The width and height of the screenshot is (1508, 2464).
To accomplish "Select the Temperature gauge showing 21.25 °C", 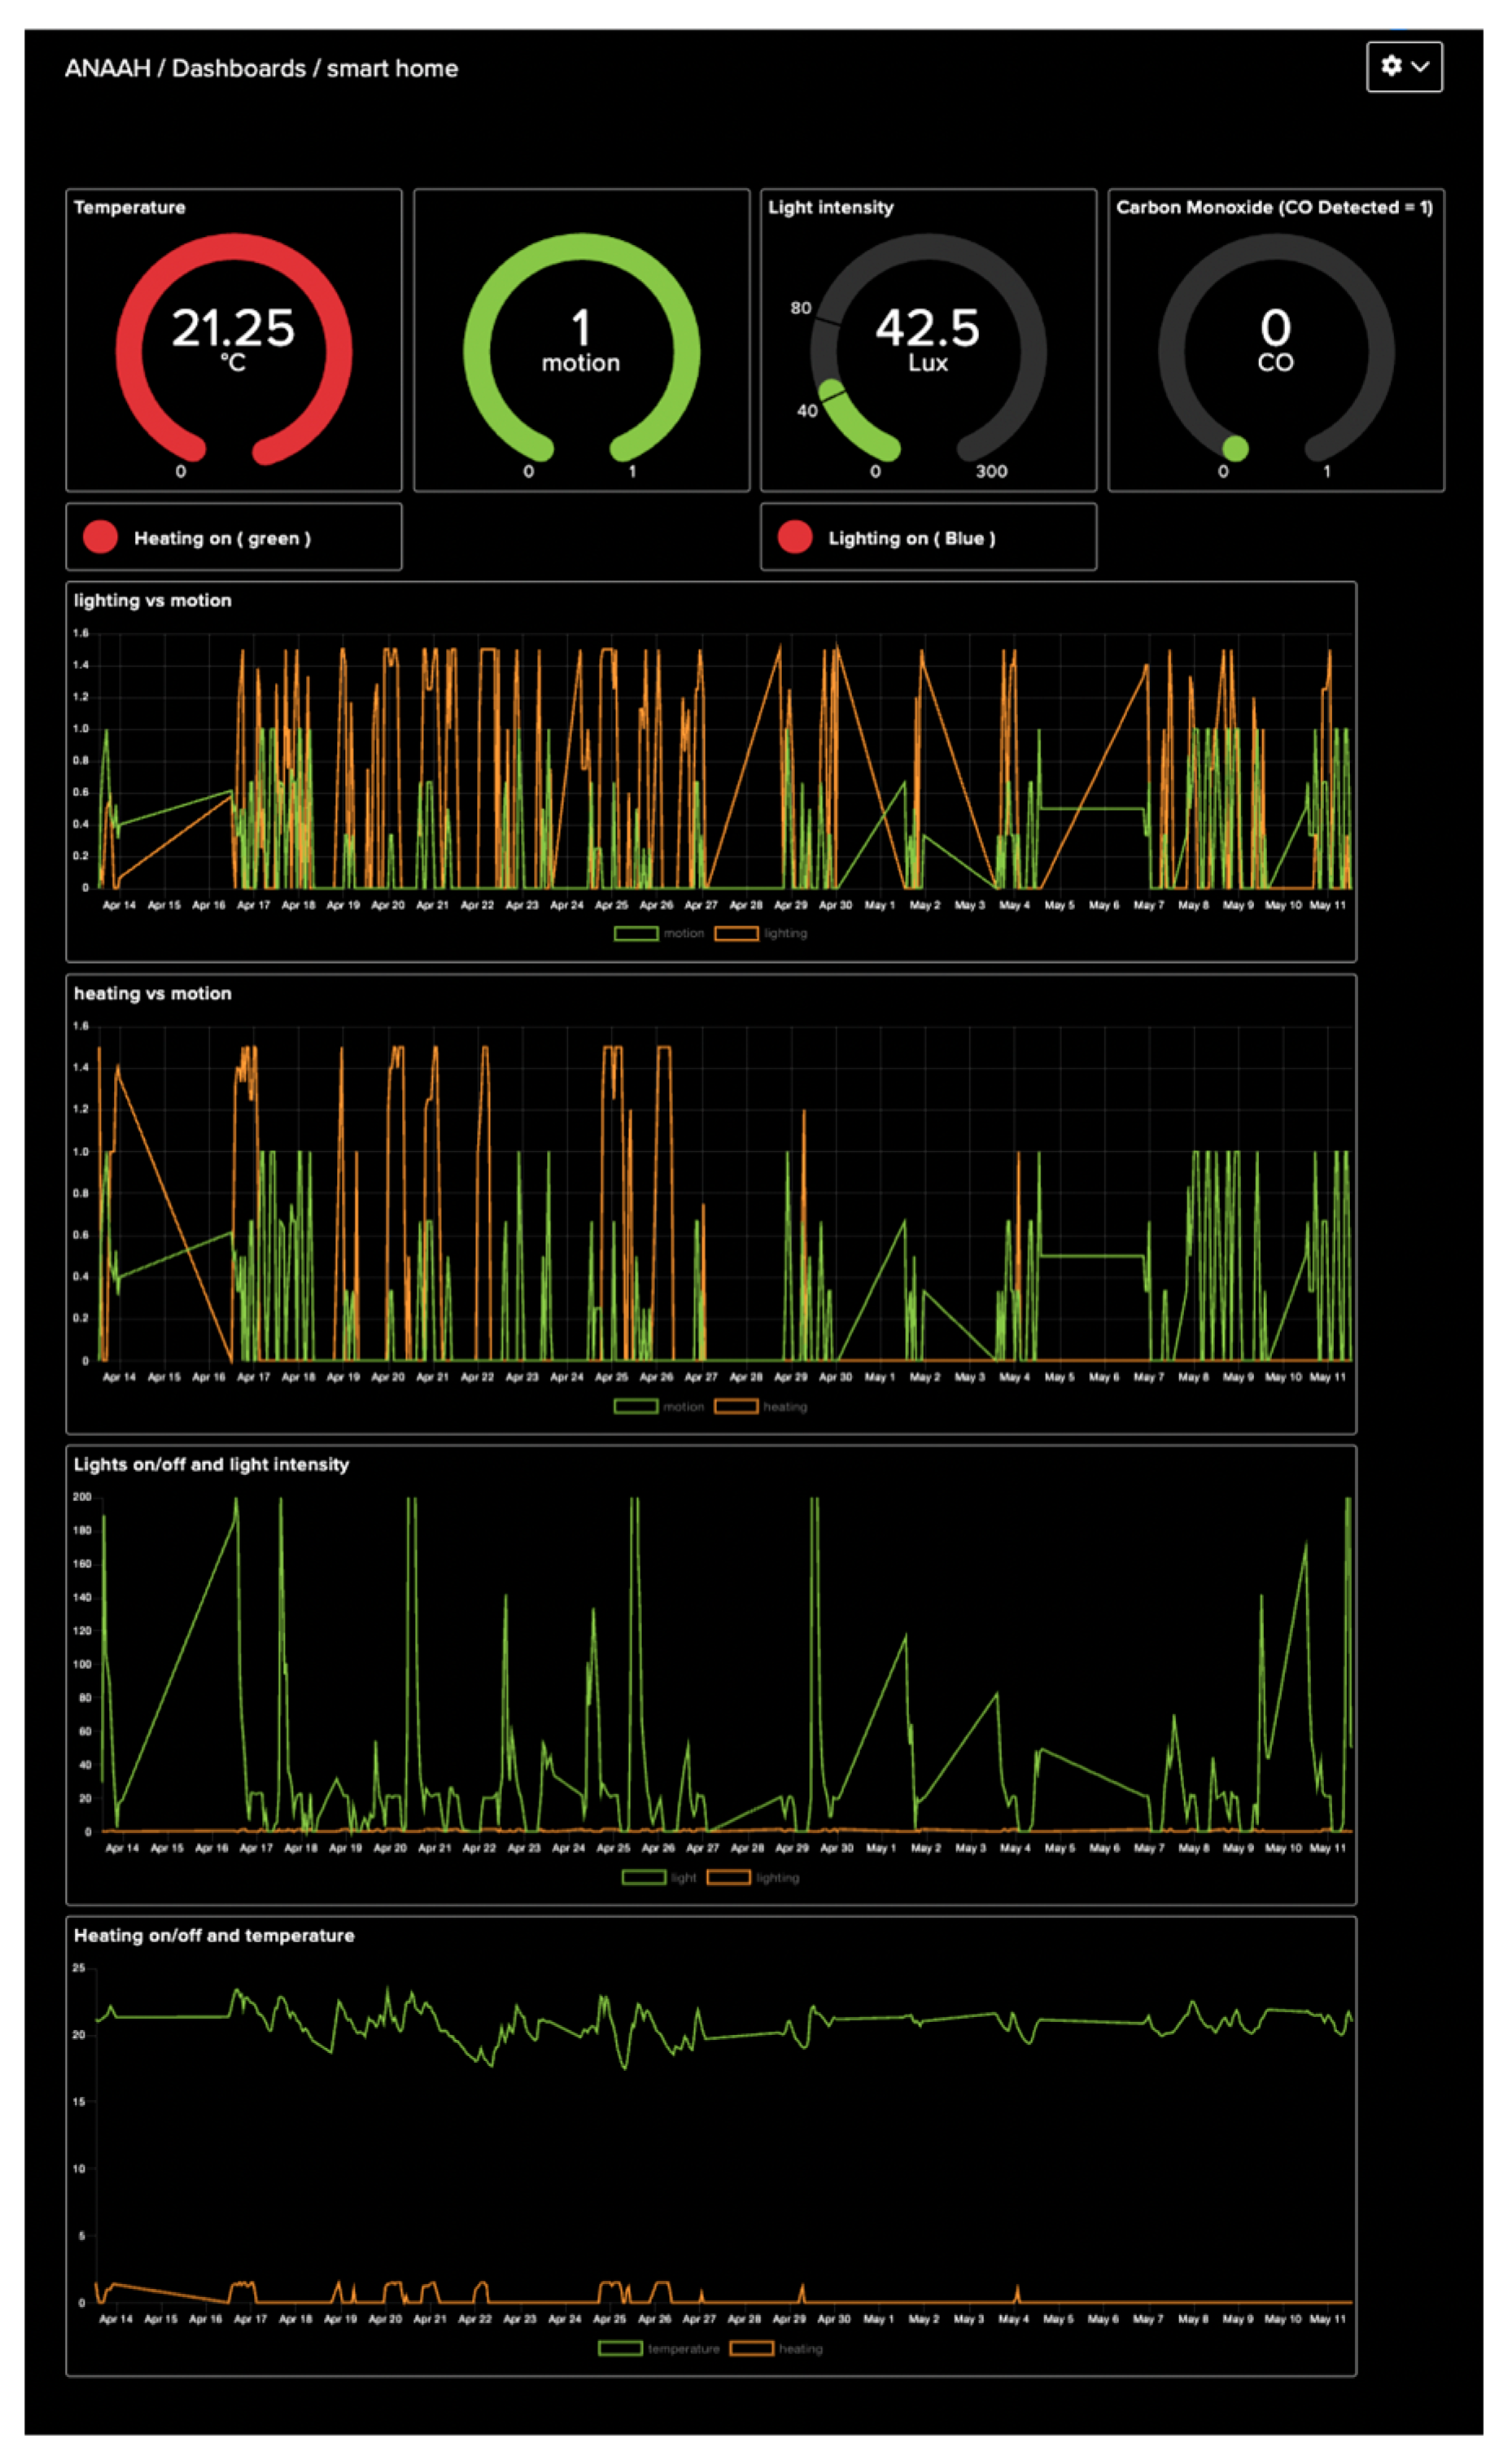I will pos(233,347).
